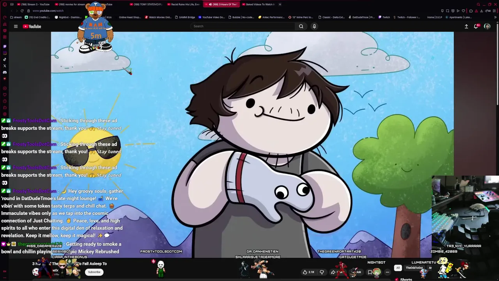Switch to the TONY STATOVCI tab

click(146, 4)
